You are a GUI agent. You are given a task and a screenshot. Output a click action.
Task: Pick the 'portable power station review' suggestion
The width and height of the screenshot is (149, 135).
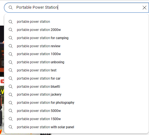(x=76, y=46)
